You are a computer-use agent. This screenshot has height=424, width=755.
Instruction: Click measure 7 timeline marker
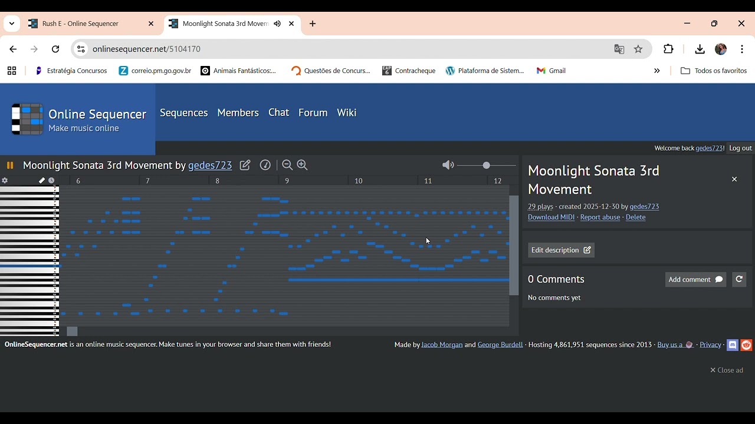tap(148, 181)
